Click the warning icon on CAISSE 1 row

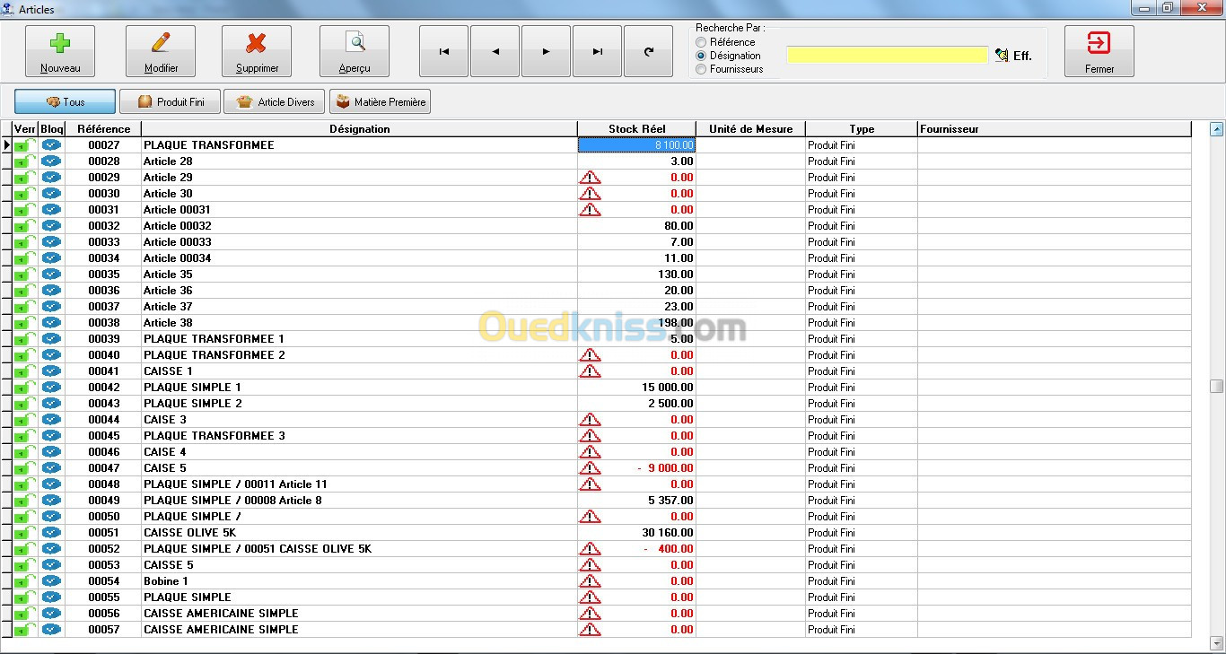point(590,371)
